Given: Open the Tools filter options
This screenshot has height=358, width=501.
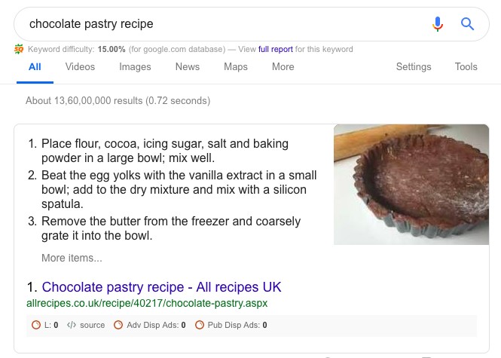Looking at the screenshot, I should 466,67.
